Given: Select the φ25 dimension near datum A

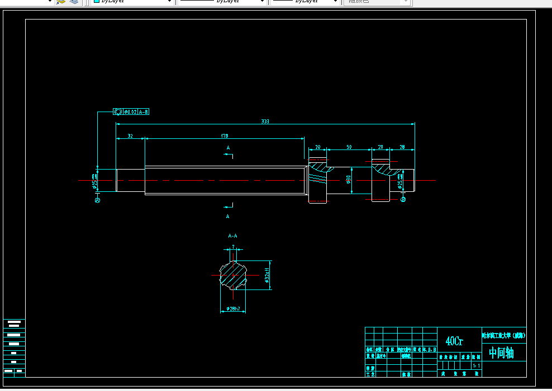Looking at the screenshot, I should pos(94,181).
